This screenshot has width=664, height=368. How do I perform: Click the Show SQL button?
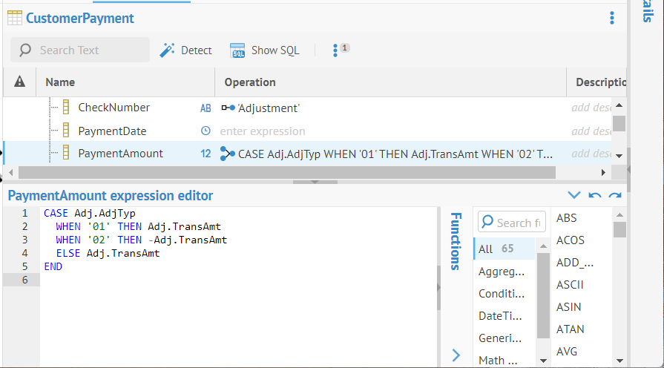[265, 50]
